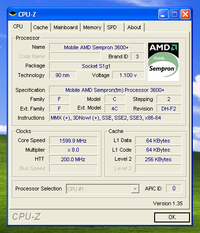Click the Voltage value '1.100 v'
The width and height of the screenshot is (200, 233).
click(128, 75)
